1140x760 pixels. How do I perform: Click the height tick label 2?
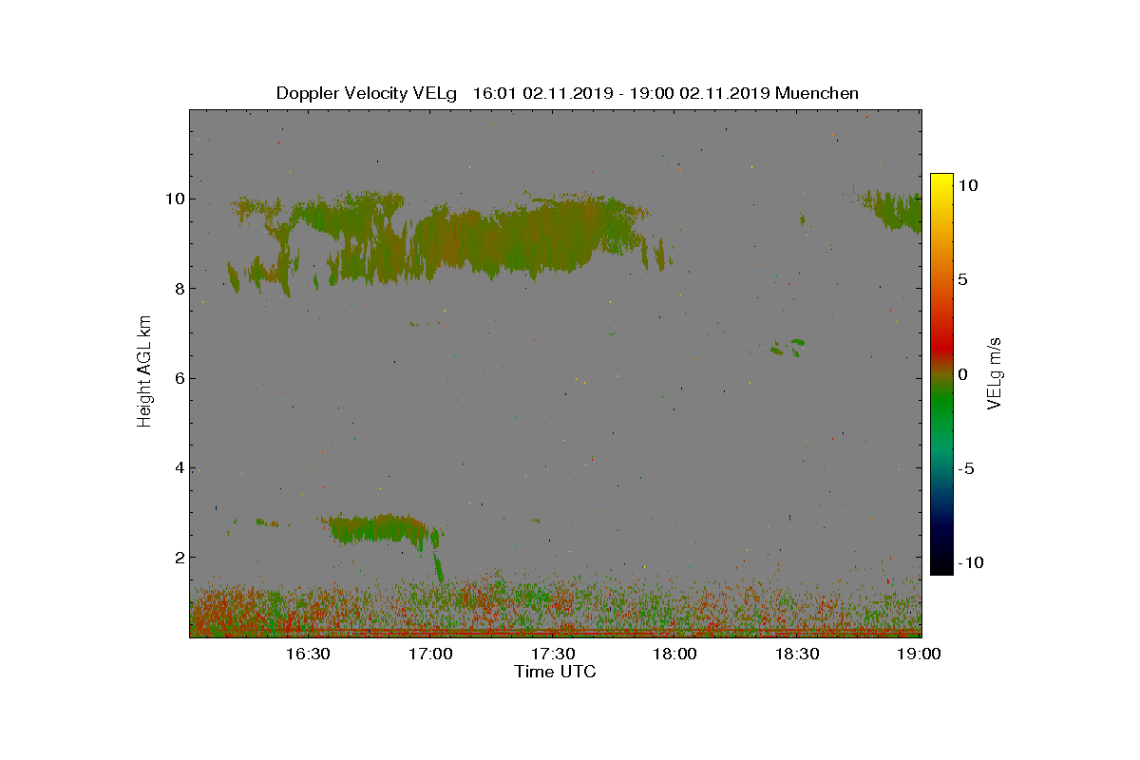(178, 557)
